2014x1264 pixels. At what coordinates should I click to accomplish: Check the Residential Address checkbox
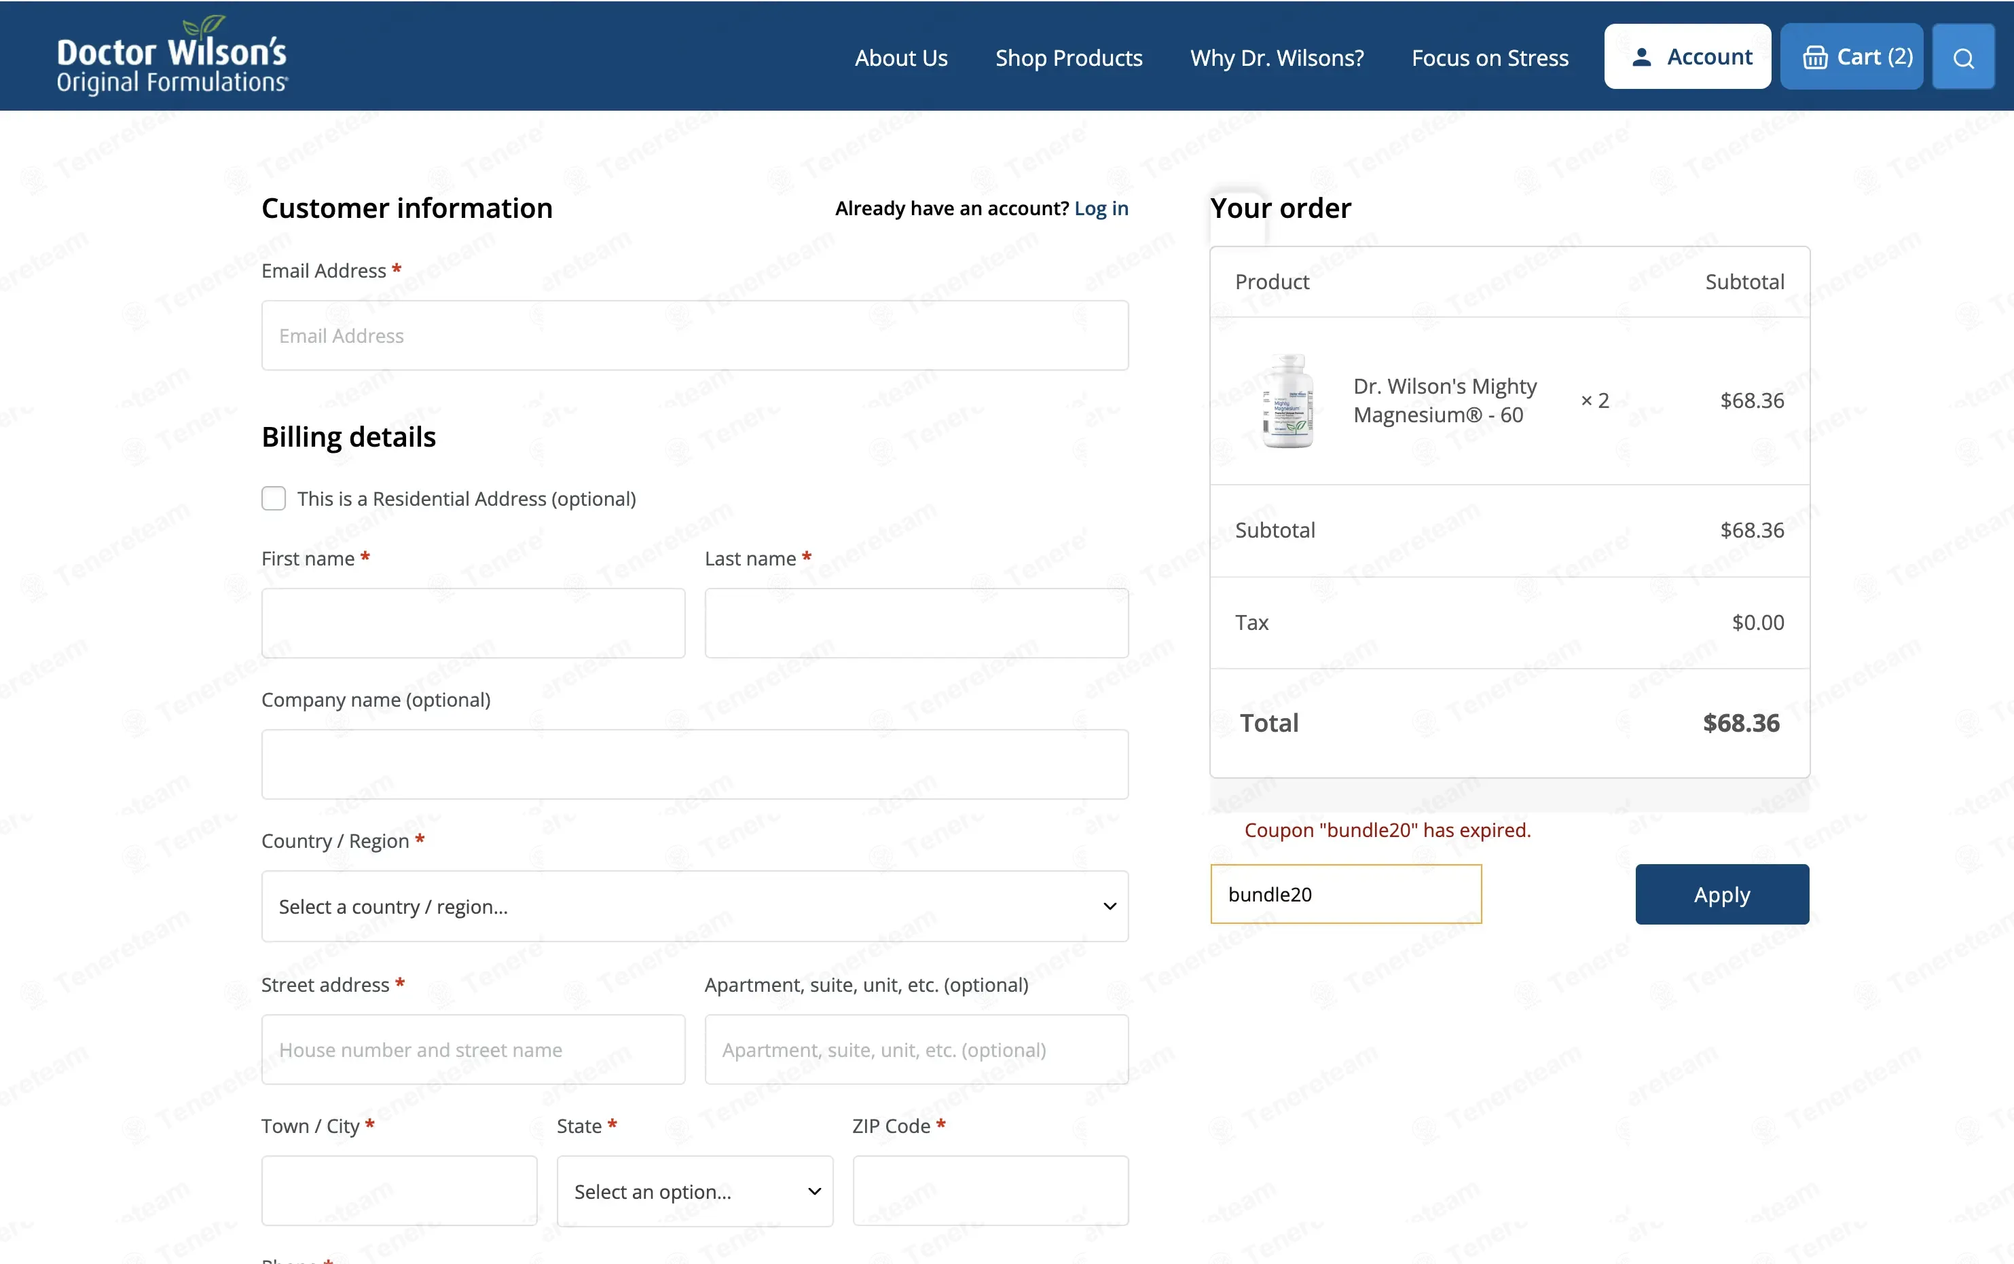tap(274, 498)
